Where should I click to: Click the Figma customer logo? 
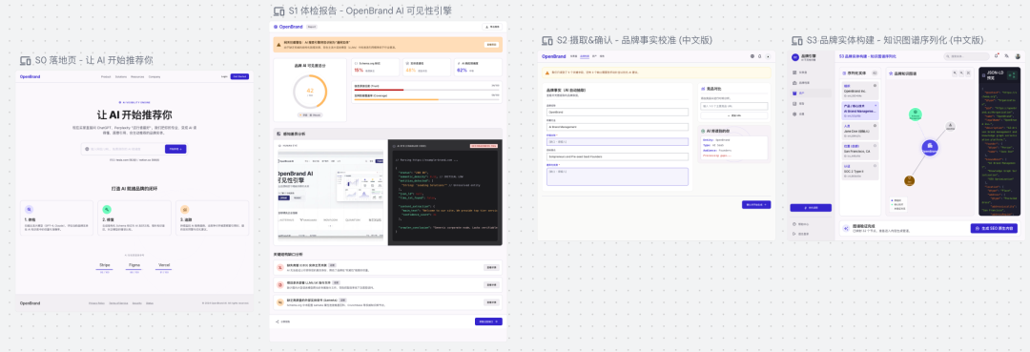coord(134,265)
